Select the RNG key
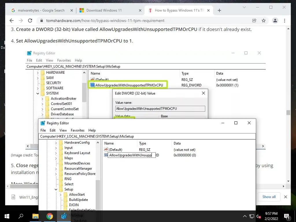Viewport: 296px width, 222px height. click(68, 179)
